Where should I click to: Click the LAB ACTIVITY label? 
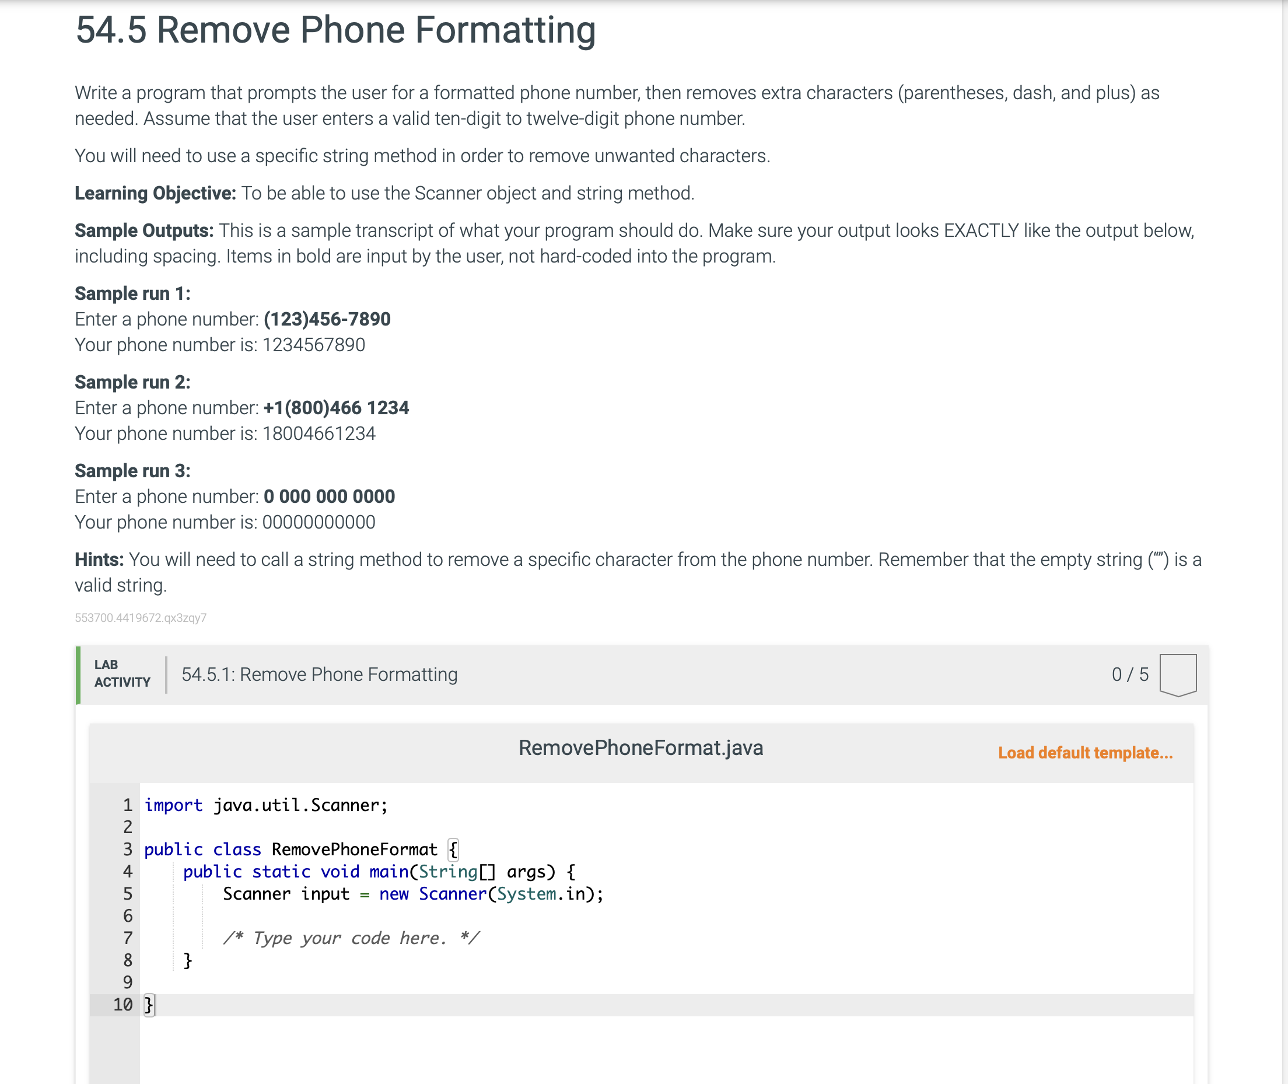(123, 673)
